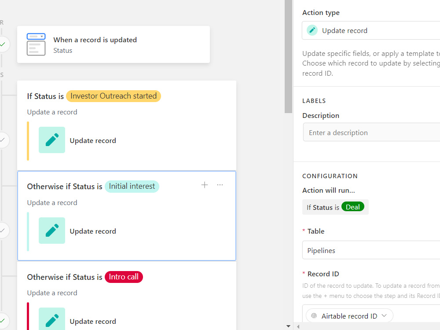Click the Enter a description field
This screenshot has width=440, height=330.
[x=371, y=132]
